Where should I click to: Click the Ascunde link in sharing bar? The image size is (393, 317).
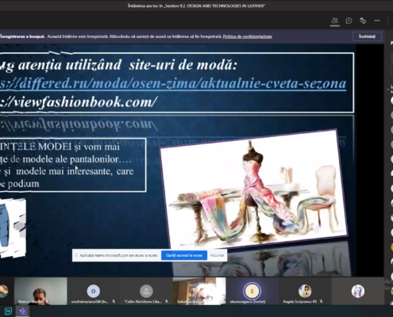pos(217,255)
